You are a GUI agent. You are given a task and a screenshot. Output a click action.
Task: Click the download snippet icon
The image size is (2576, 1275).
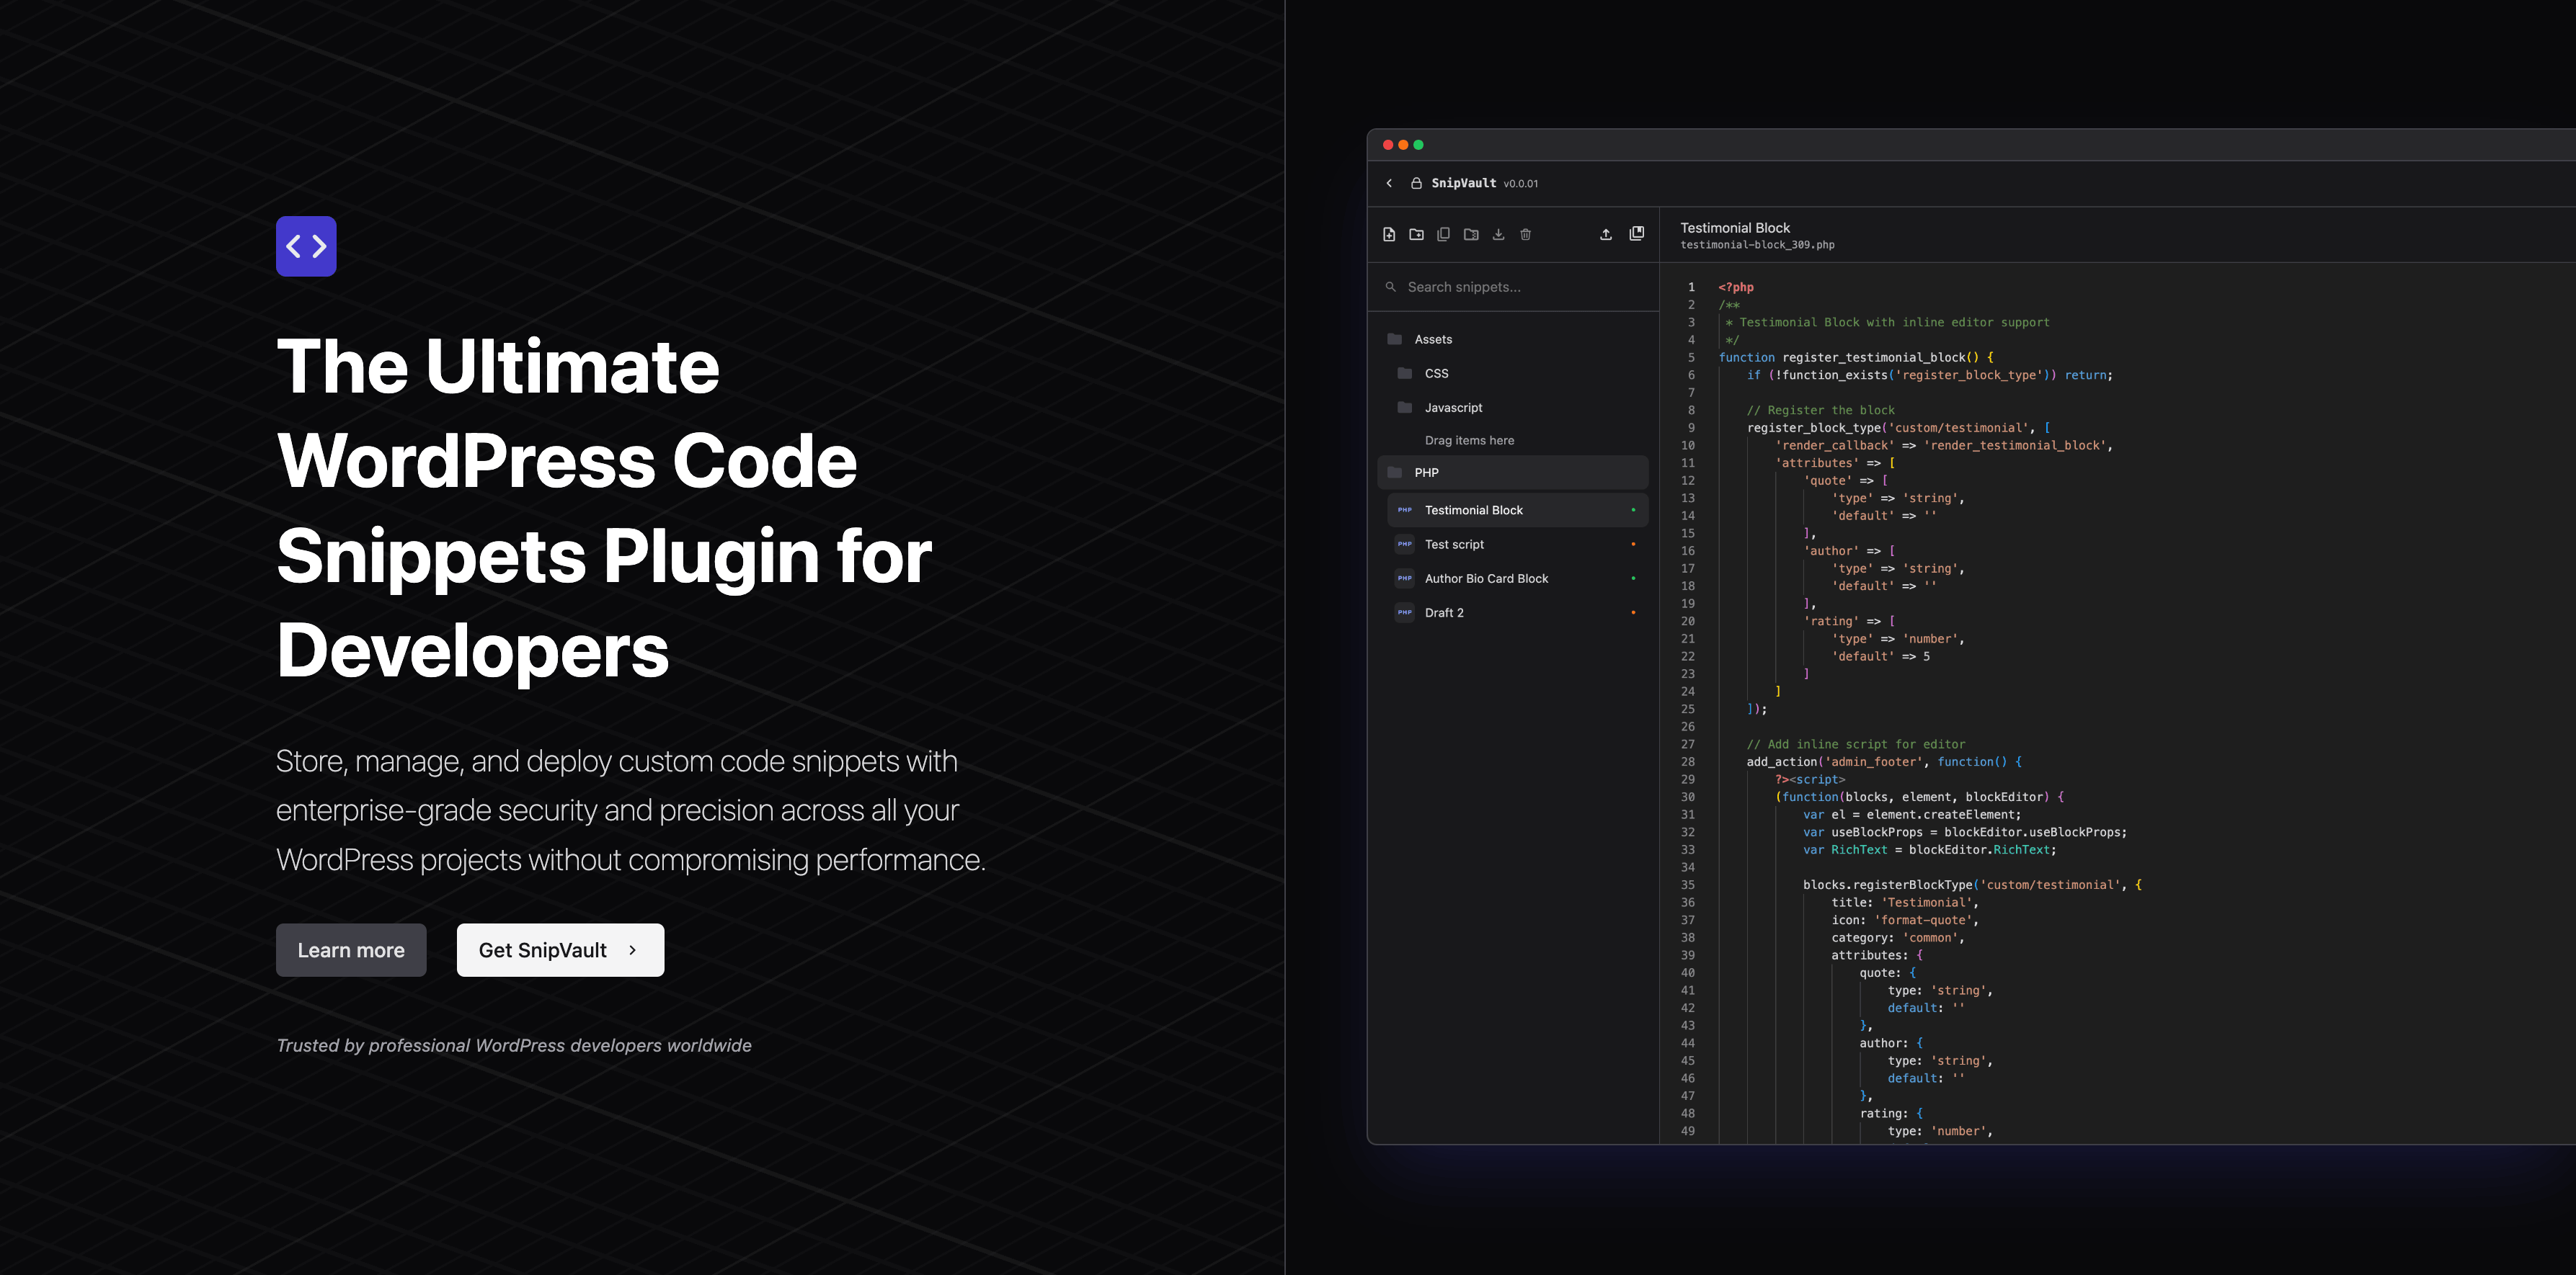[x=1498, y=235]
